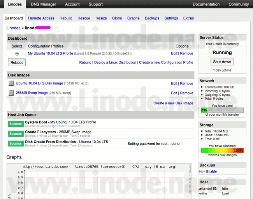Open the Support tab
The image size is (253, 199).
[96, 4]
